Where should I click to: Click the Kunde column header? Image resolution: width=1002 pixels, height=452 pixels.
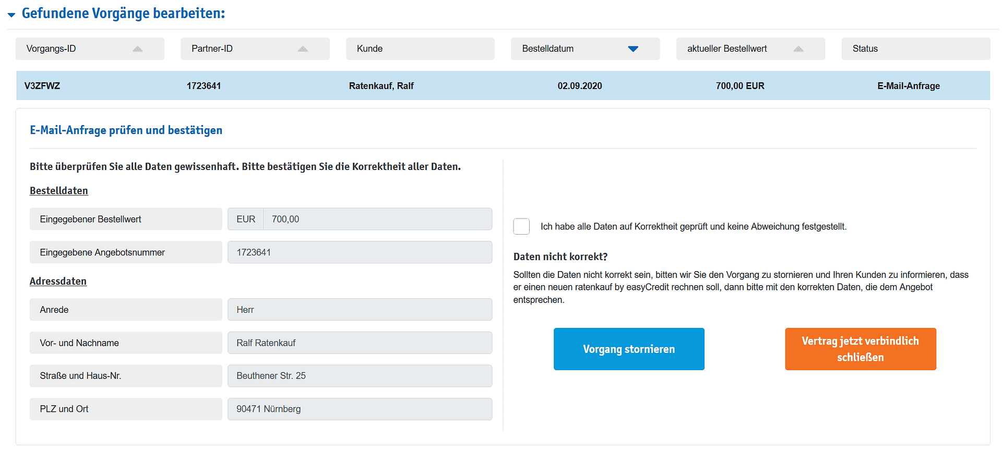pos(420,48)
